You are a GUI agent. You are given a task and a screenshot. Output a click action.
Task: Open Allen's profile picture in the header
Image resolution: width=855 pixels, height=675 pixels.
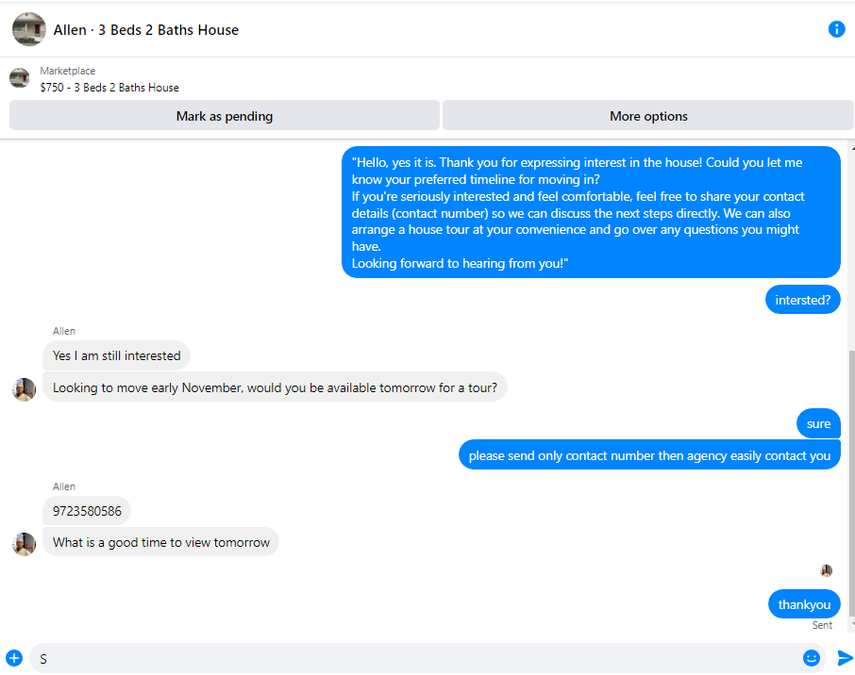[29, 29]
